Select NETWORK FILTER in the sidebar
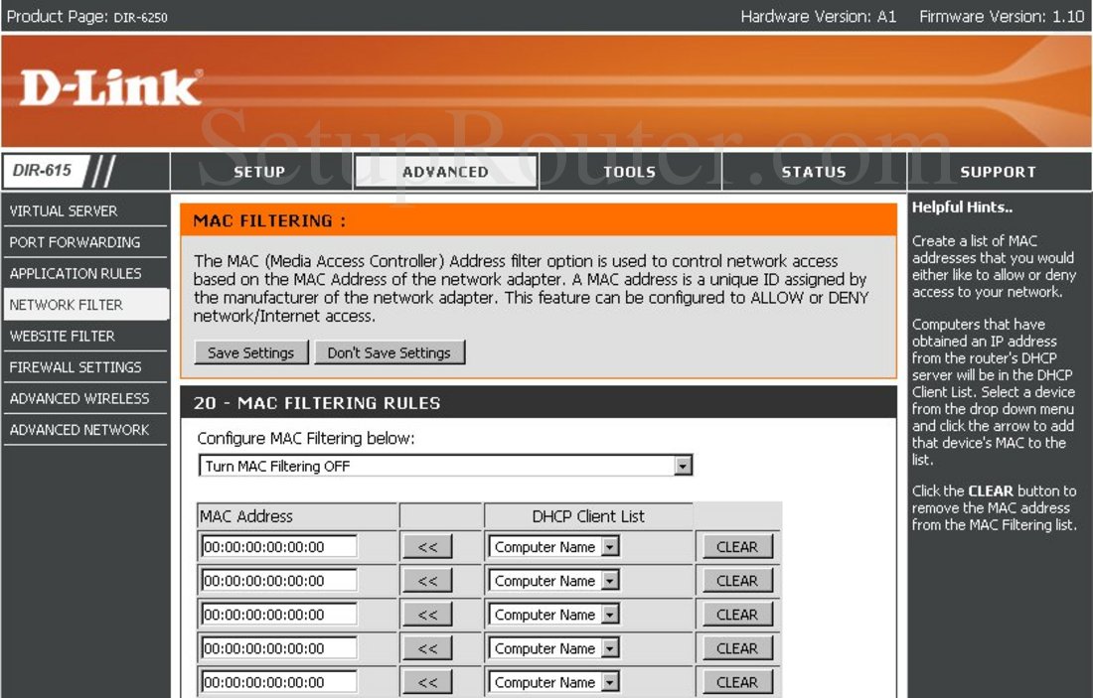Viewport: 1093px width, 698px height. click(85, 305)
